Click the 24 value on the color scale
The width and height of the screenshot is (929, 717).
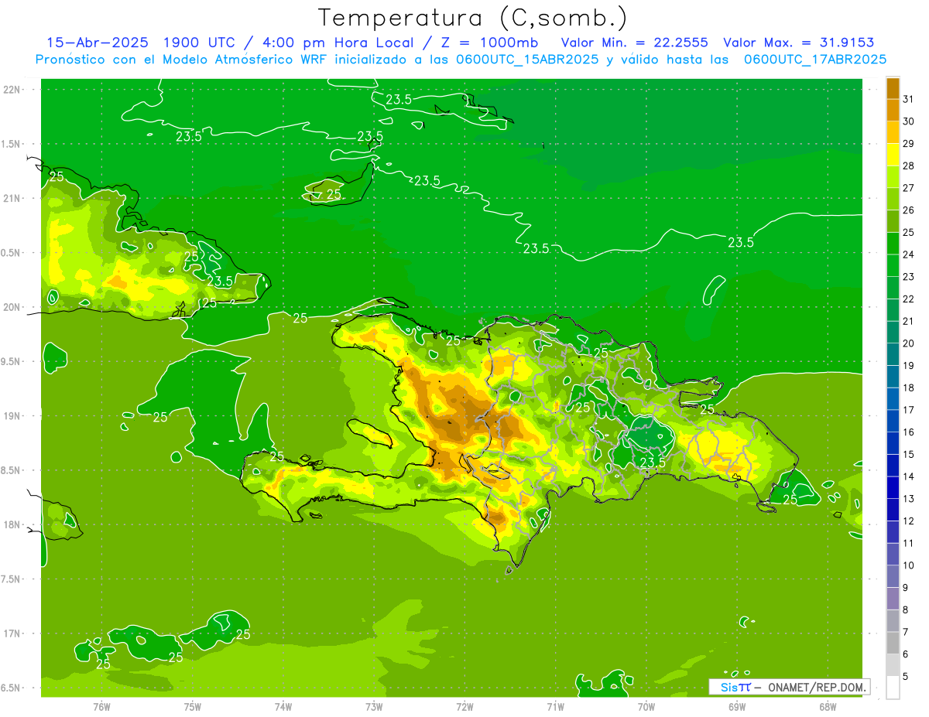(909, 255)
